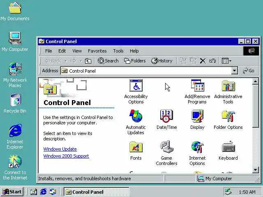
Task: Open the File menu
Action: pos(48,51)
